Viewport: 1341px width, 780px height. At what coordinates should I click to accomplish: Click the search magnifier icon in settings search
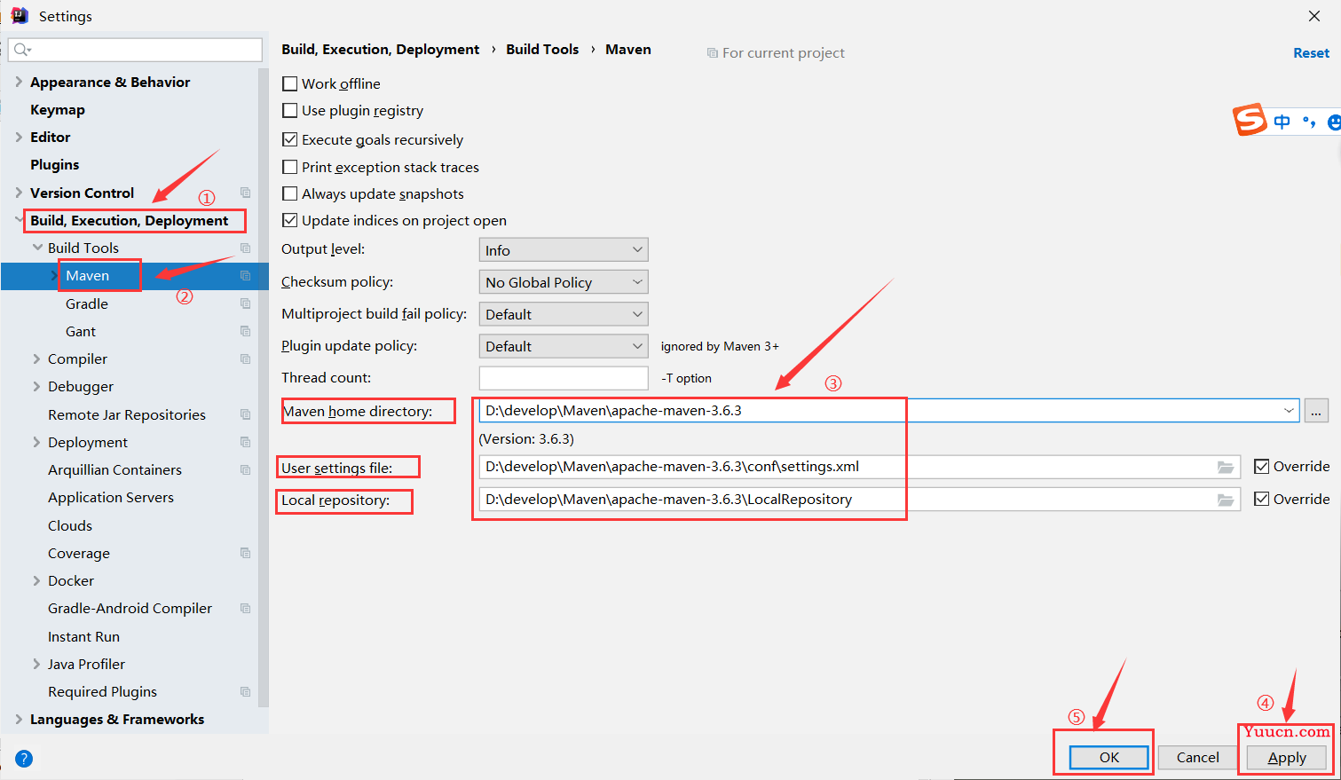point(22,50)
